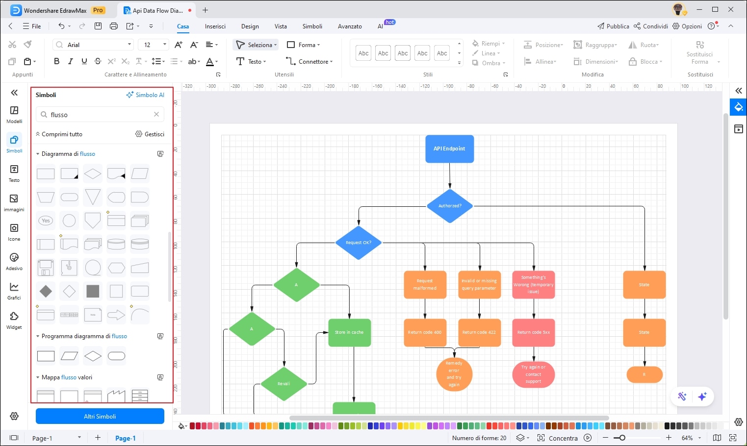Screen dimensions: 747x446
Task: Collapse the Diagramma di flusso category
Action: [x=38, y=154]
